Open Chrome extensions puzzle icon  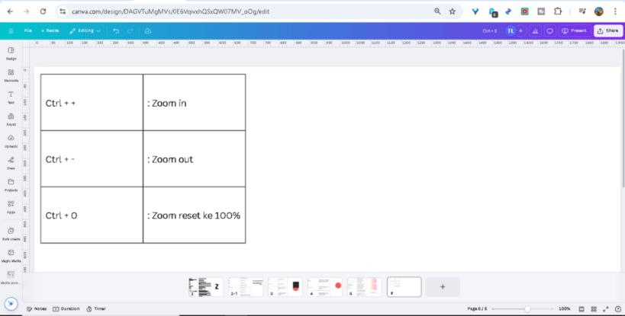[558, 11]
